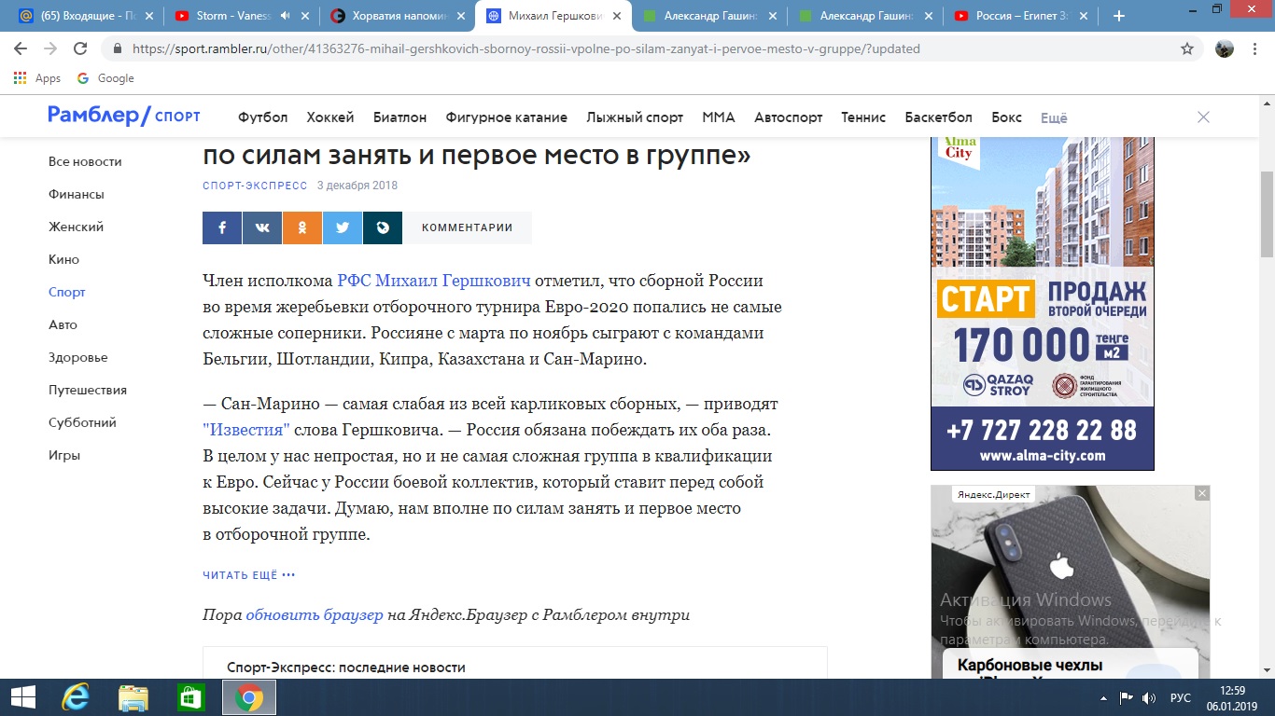This screenshot has width=1275, height=716.
Task: Open Google bookmark
Action: click(105, 78)
